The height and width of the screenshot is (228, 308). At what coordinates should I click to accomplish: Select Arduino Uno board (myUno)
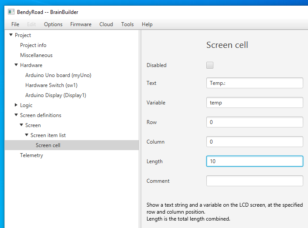point(58,75)
